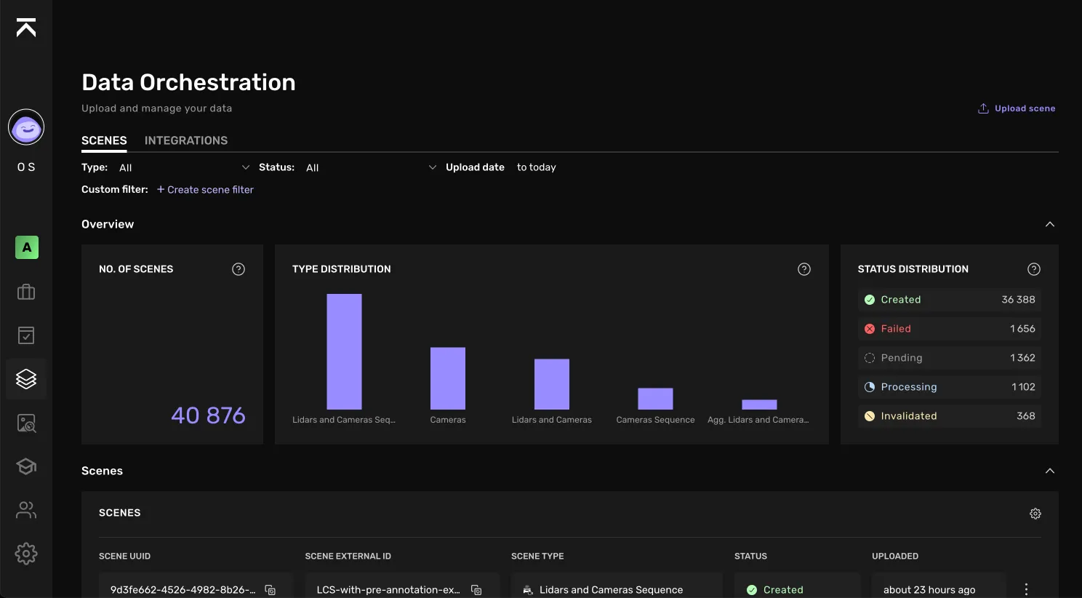Click the Upload scene button
The height and width of the screenshot is (598, 1082).
[1017, 108]
